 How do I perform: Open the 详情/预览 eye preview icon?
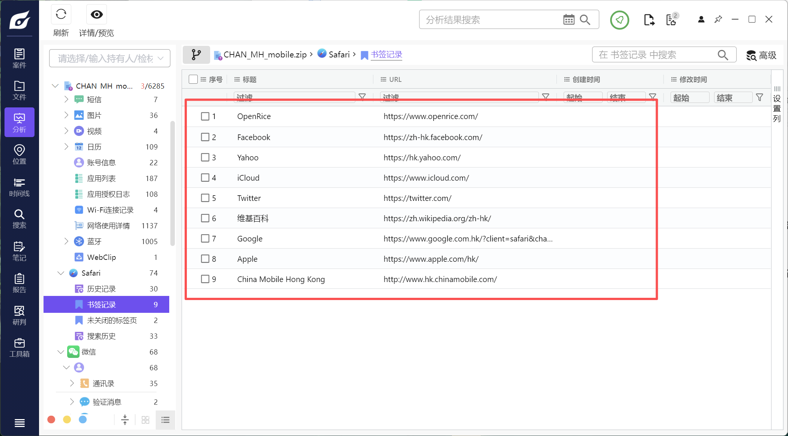click(x=96, y=15)
